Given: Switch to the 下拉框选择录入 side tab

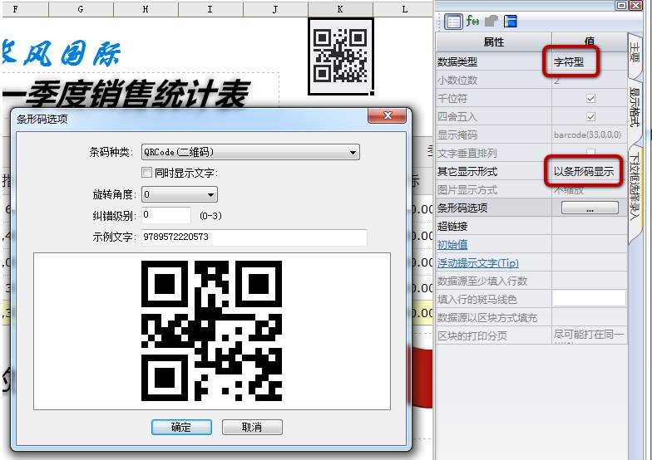Looking at the screenshot, I should pyautogui.click(x=635, y=186).
